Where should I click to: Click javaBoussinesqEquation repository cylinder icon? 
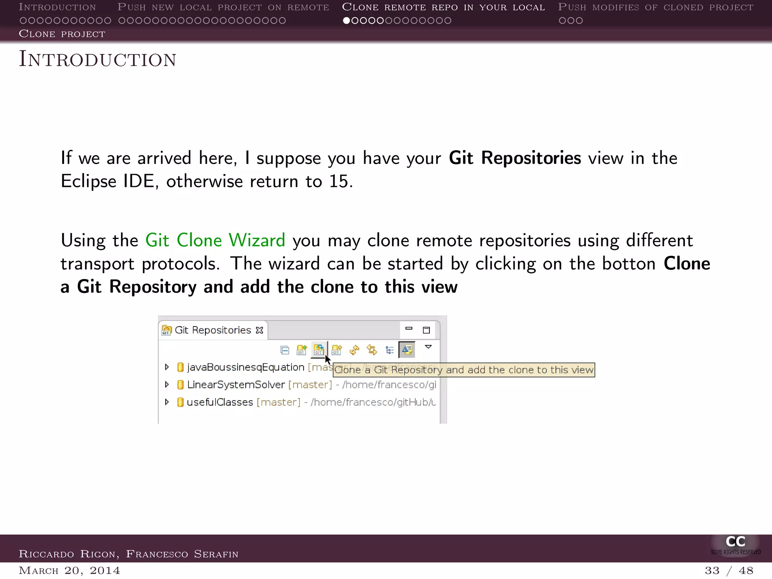click(180, 367)
